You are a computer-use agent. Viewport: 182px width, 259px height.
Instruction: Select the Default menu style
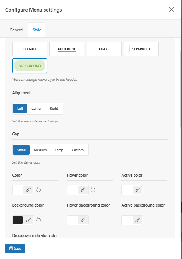[29, 49]
